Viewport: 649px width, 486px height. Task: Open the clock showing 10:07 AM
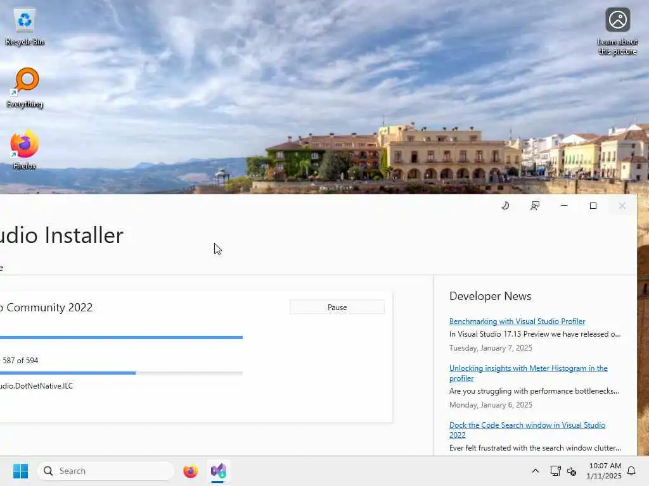click(604, 471)
